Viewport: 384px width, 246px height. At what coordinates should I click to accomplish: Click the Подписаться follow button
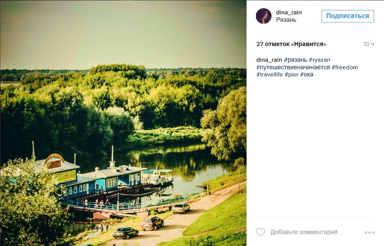tap(347, 16)
